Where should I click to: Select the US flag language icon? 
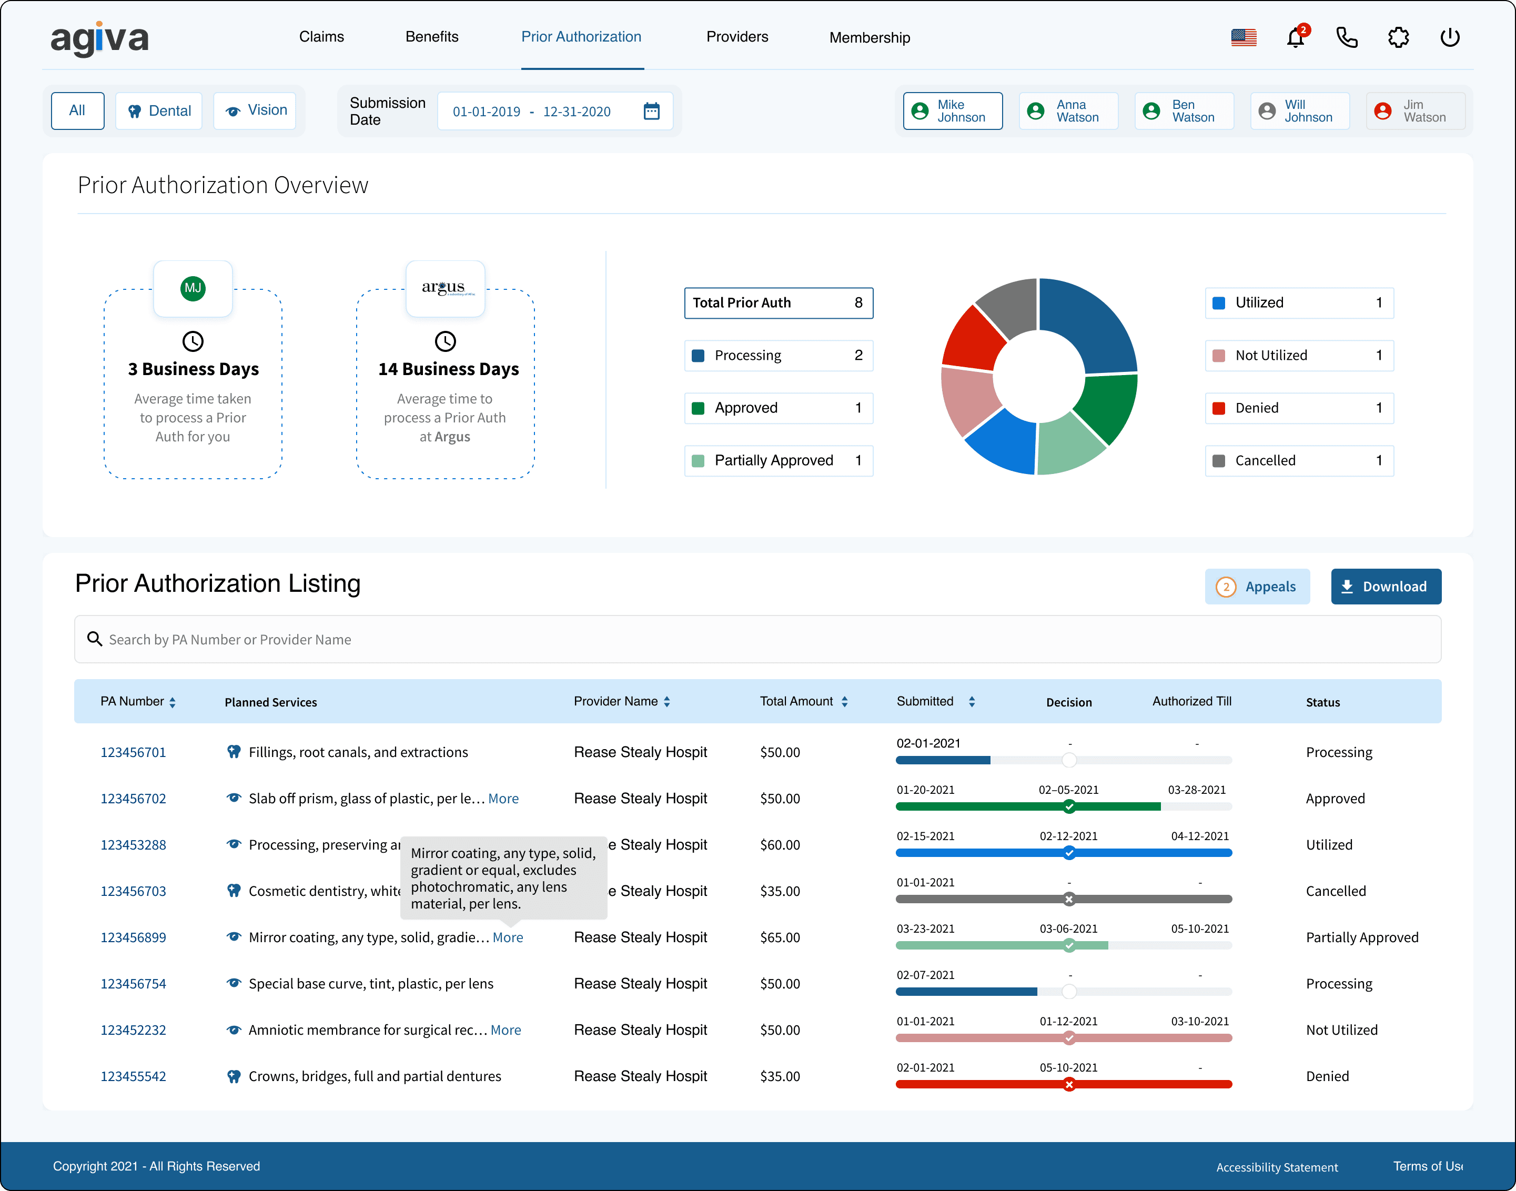tap(1244, 38)
